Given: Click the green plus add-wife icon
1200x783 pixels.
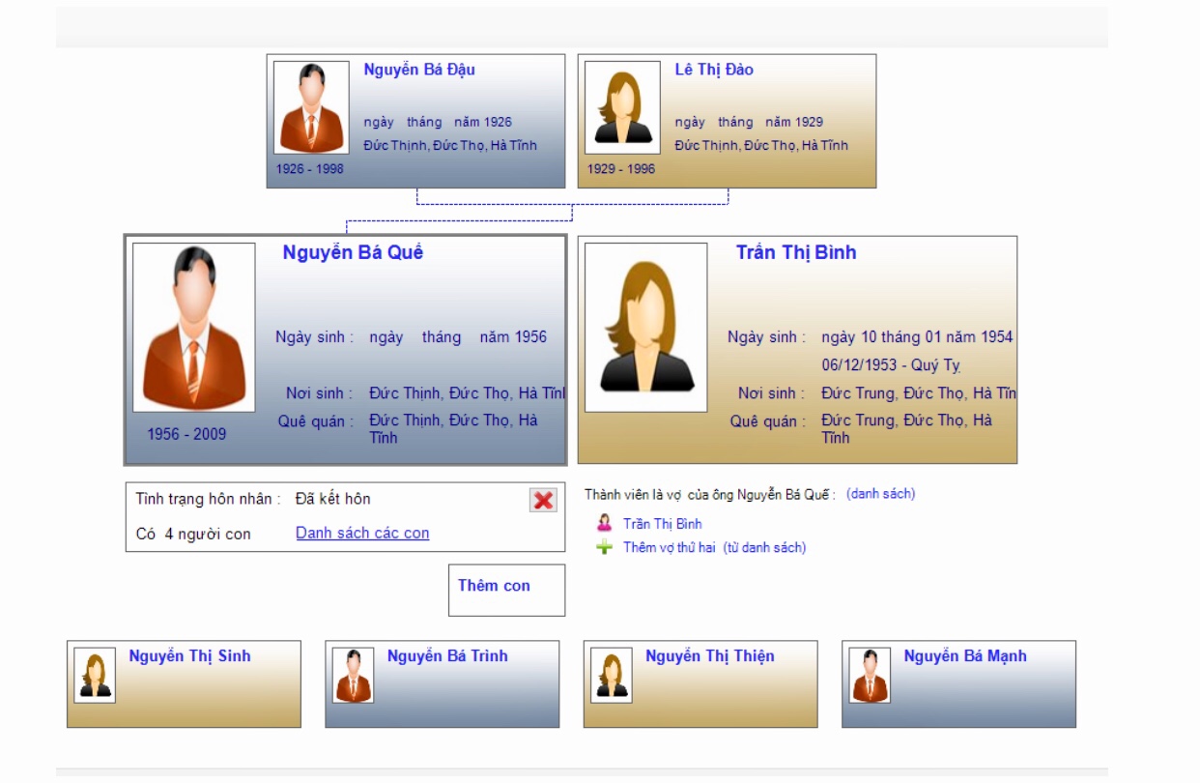Looking at the screenshot, I should 605,547.
